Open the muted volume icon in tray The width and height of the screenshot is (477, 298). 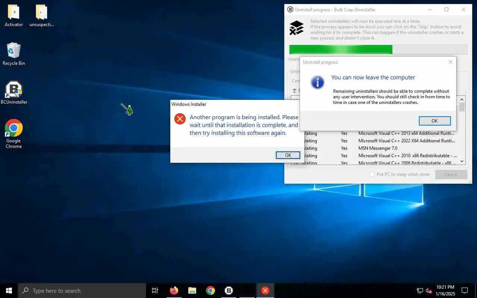point(429,291)
